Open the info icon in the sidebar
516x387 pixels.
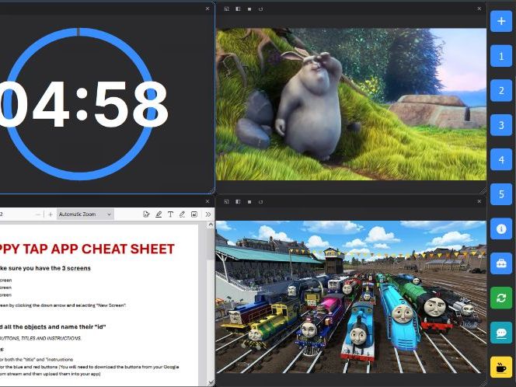pos(500,229)
